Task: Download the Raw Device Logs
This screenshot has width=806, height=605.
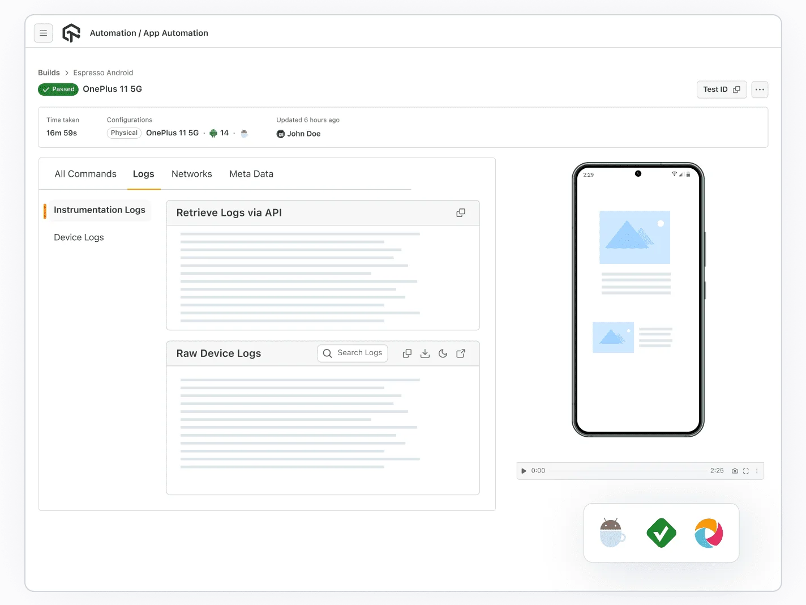Action: pos(425,353)
